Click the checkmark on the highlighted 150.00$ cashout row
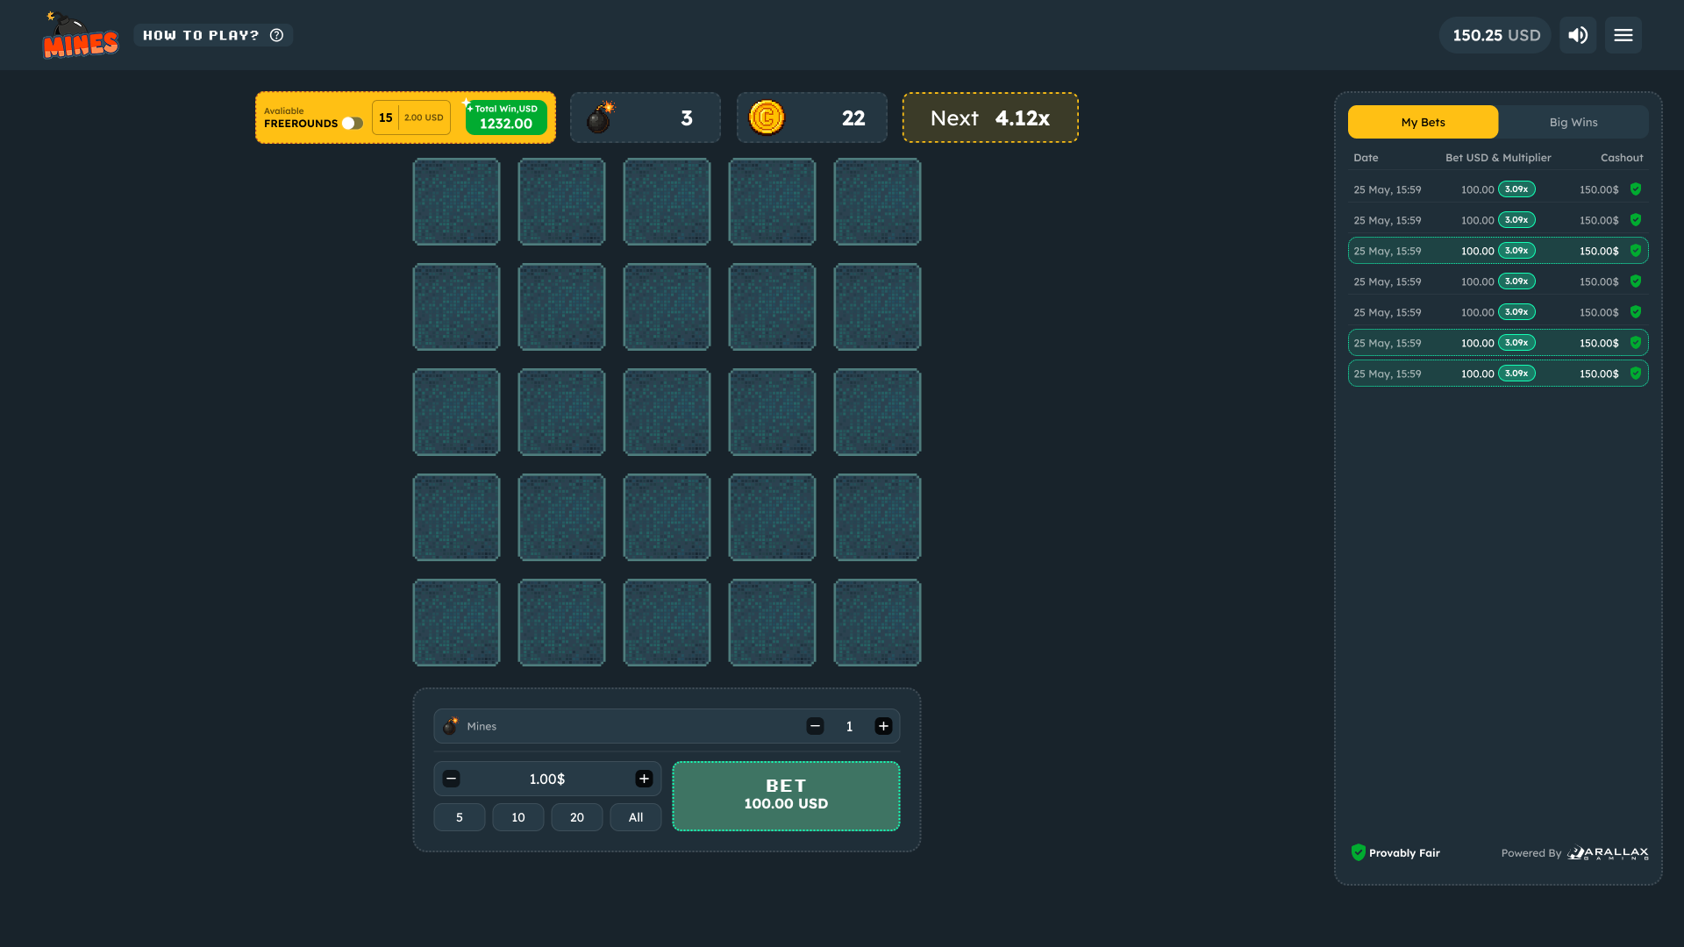The height and width of the screenshot is (947, 1684). pyautogui.click(x=1636, y=250)
